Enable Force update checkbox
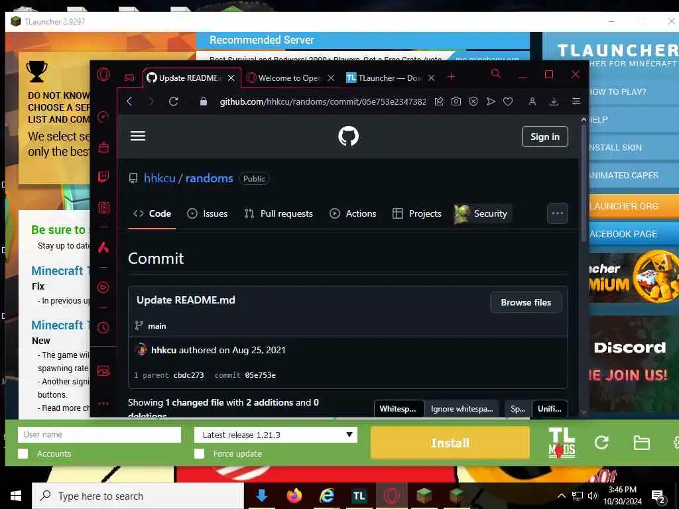The image size is (679, 509). [199, 453]
